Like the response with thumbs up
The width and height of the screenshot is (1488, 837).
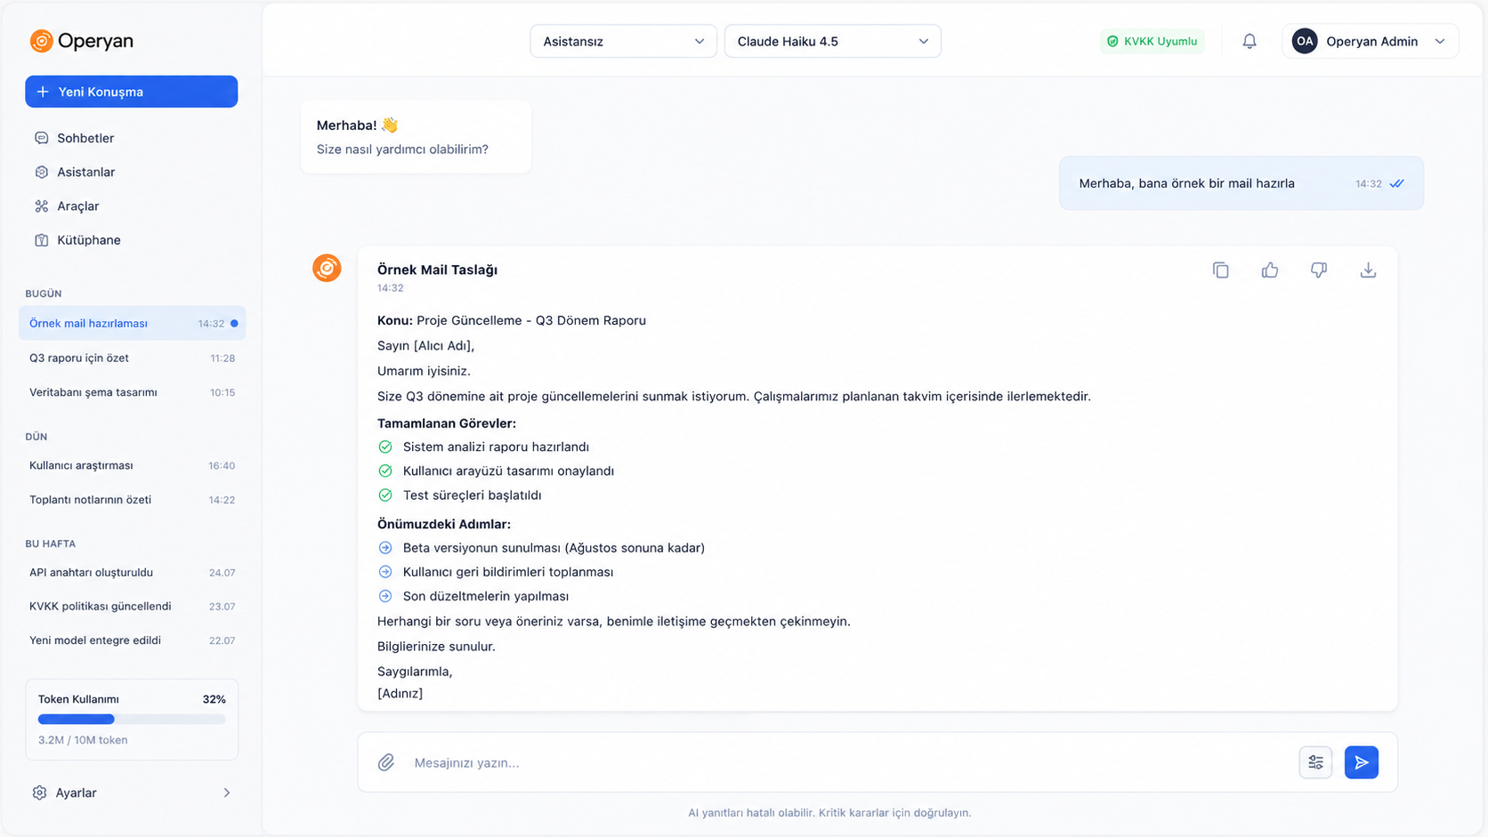pyautogui.click(x=1270, y=270)
